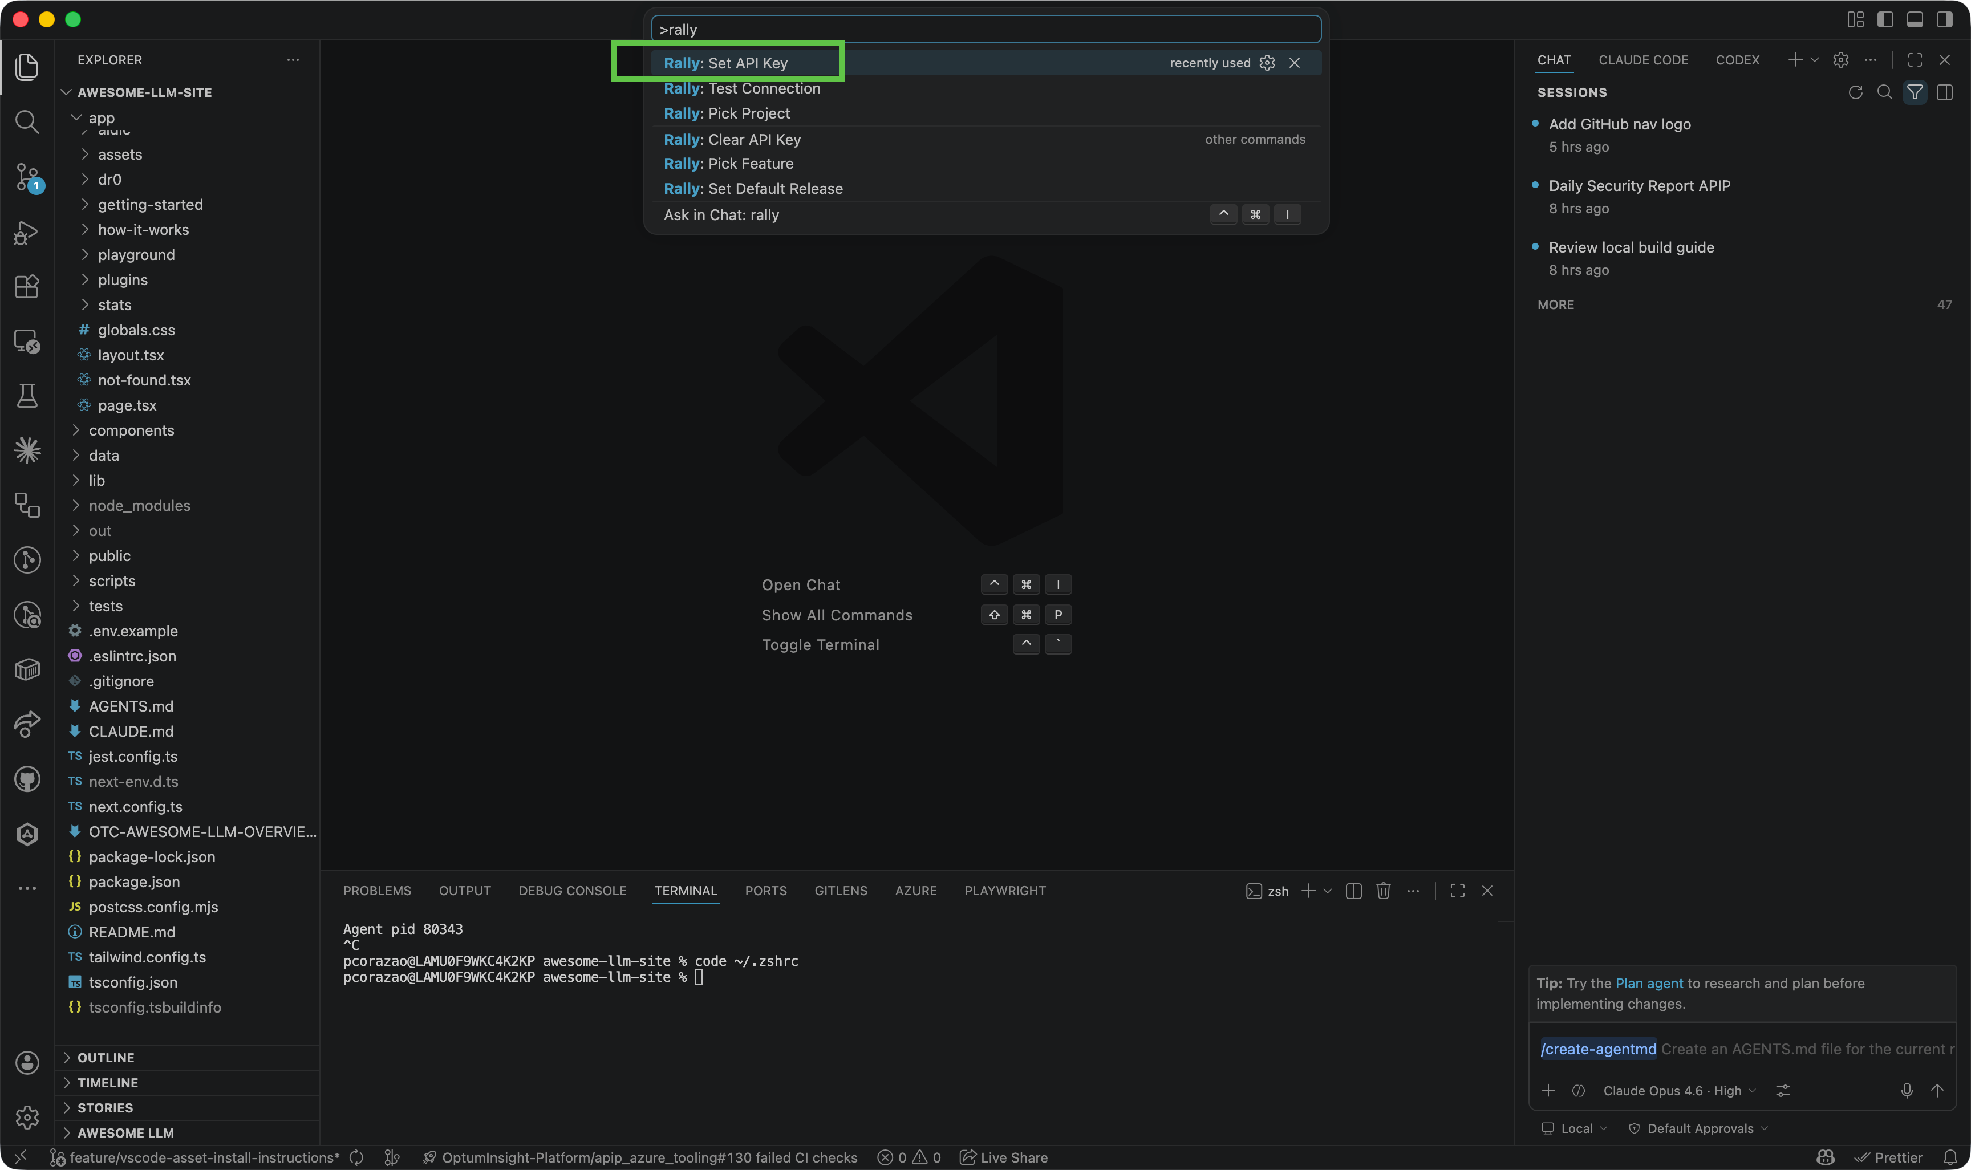Open the GitHub icon in activity bar
The height and width of the screenshot is (1170, 1971).
27,779
